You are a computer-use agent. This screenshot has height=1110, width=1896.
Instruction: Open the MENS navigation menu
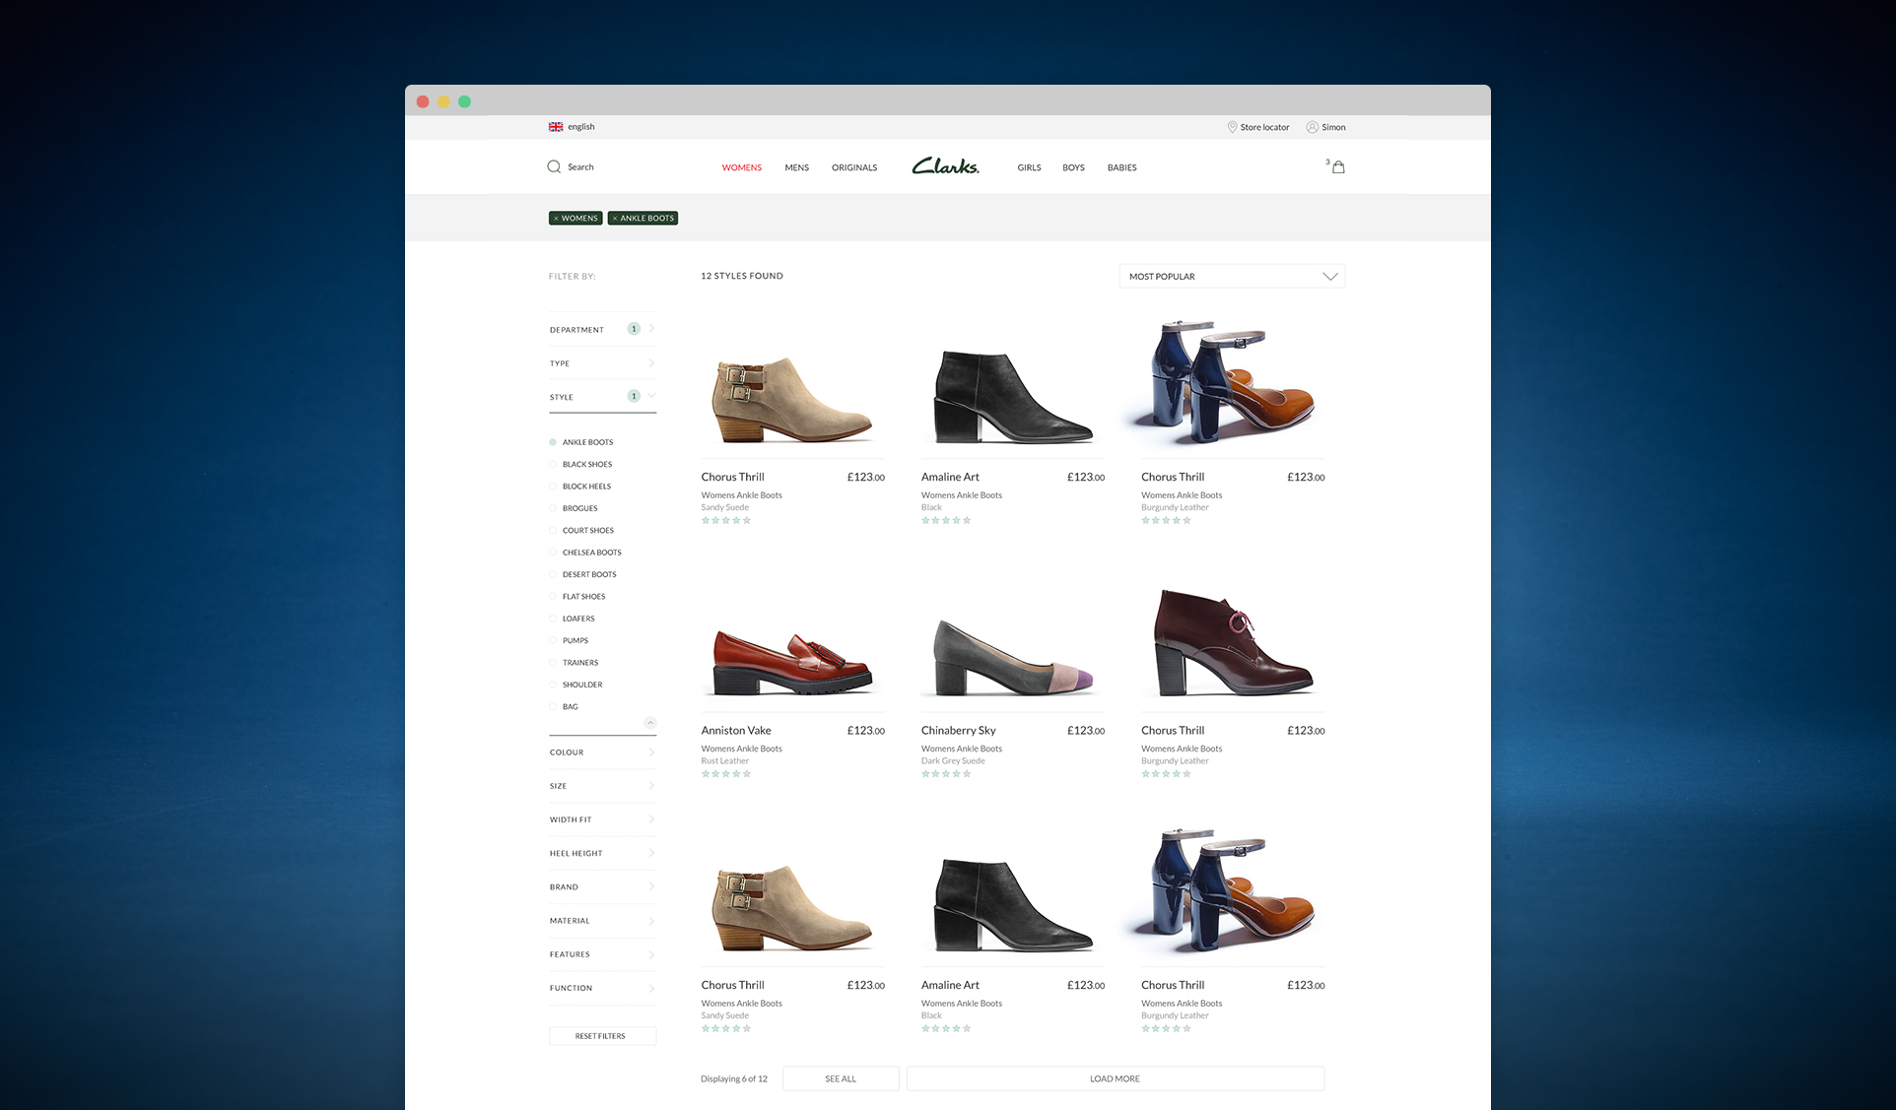796,167
